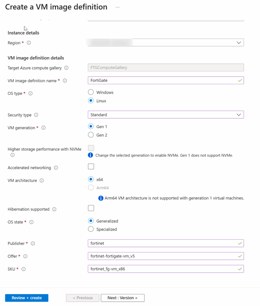Click the Hibernation supported info icon
The image size is (260, 306).
54,209
